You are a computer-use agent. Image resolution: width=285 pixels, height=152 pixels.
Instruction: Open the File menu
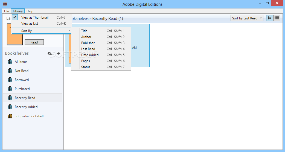click(7, 11)
